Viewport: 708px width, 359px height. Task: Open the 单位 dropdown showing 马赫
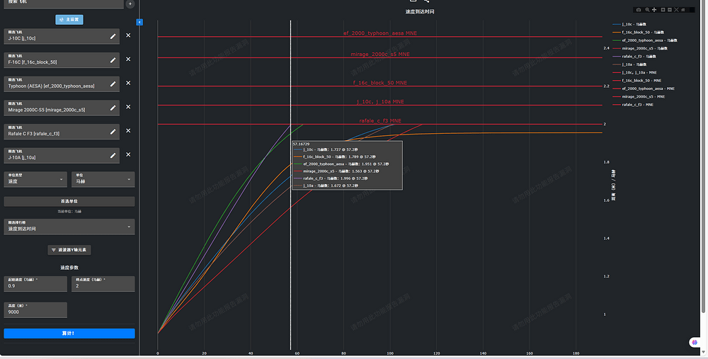(x=103, y=179)
